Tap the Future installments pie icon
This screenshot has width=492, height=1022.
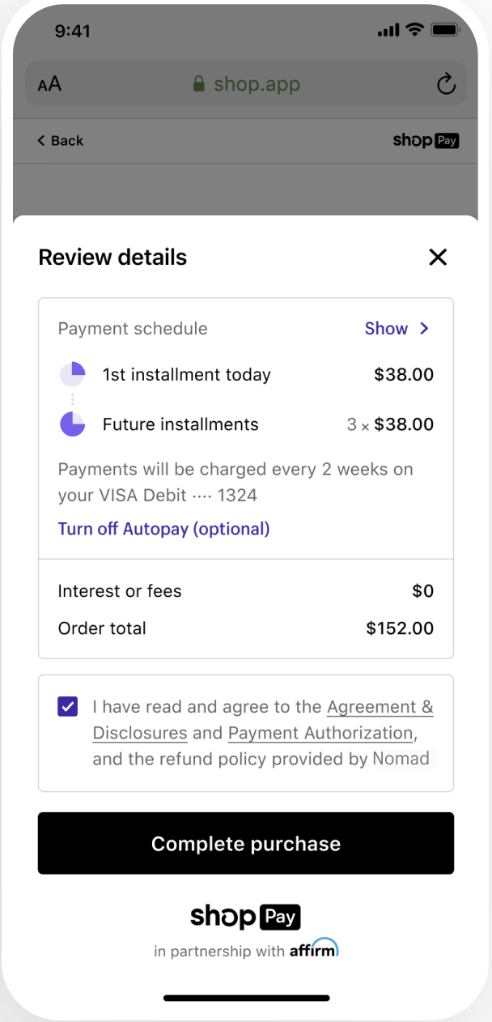click(x=73, y=424)
